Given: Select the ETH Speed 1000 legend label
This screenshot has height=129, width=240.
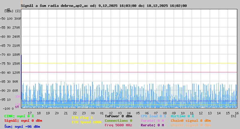Looking at the screenshot, I should pyautogui.click(x=86, y=122).
